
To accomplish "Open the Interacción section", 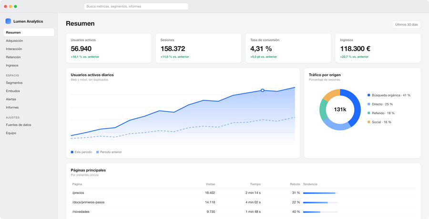I will tap(29, 49).
